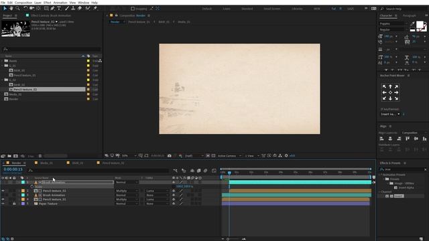This screenshot has width=429, height=241.
Task: Move anchor point to top-left arrow
Action: [x=384, y=86]
